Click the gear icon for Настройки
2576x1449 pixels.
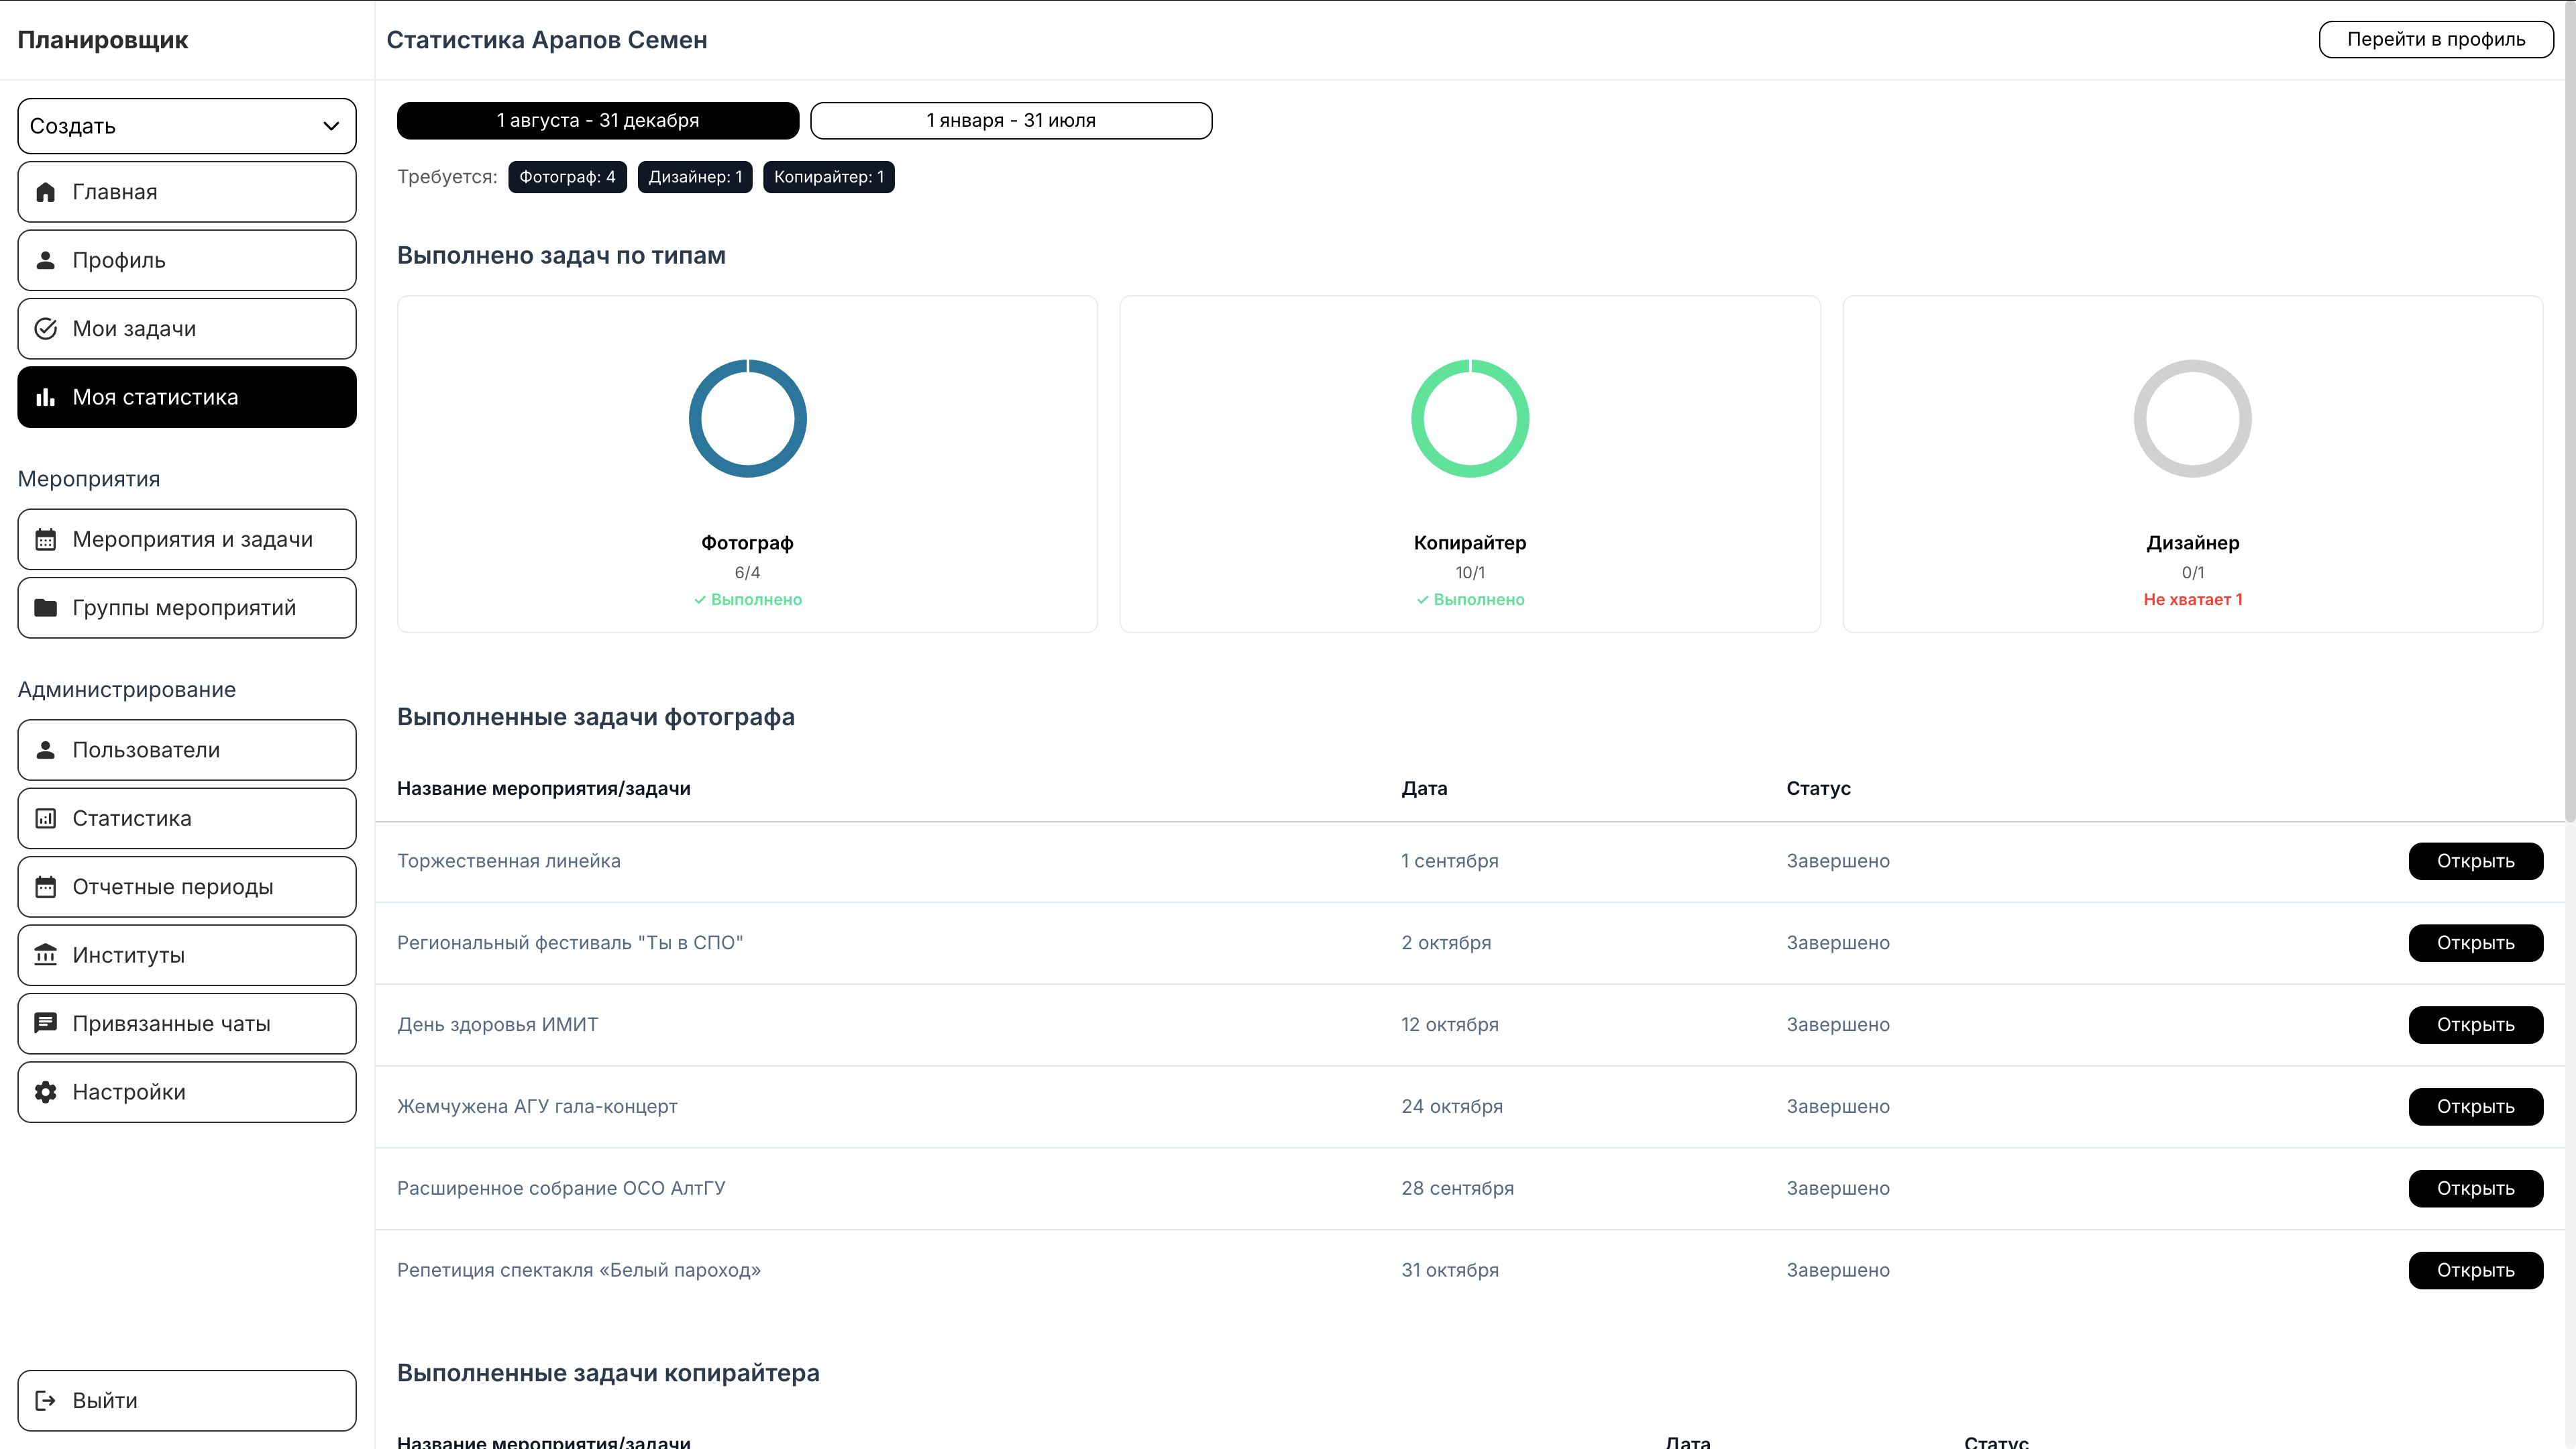(x=46, y=1092)
